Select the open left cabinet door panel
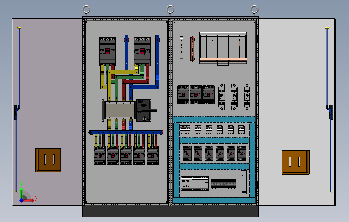 point(47,112)
